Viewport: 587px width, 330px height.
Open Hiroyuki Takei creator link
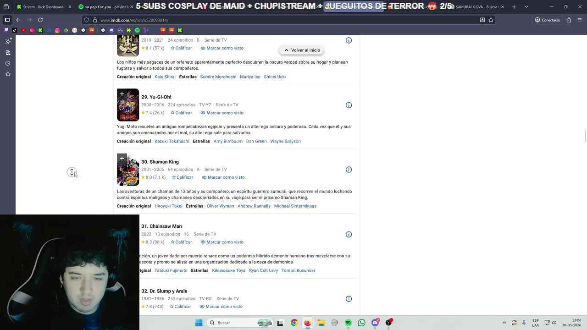click(168, 206)
